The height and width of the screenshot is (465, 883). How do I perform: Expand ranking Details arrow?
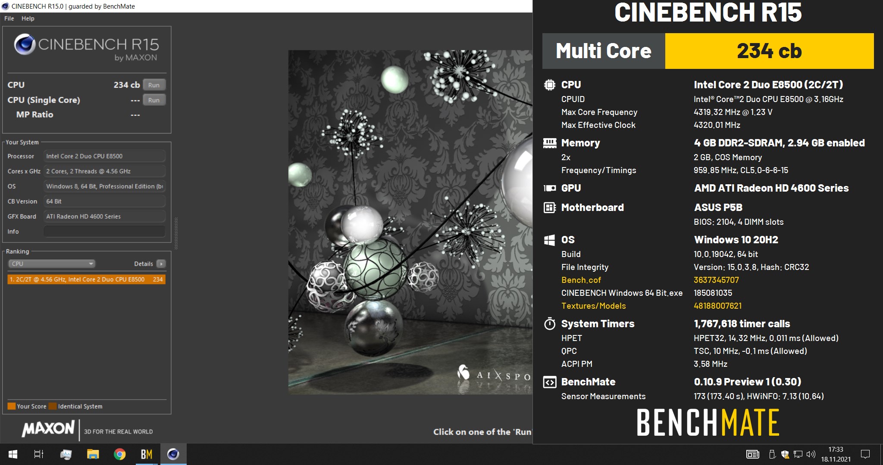click(x=161, y=263)
